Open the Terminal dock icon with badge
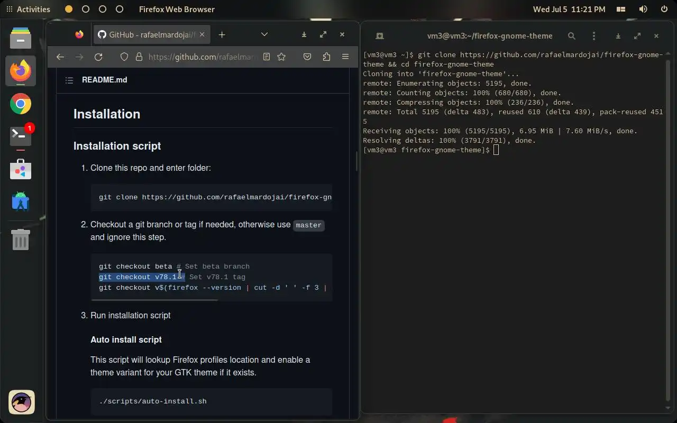Image resolution: width=677 pixels, height=423 pixels. 21,136
